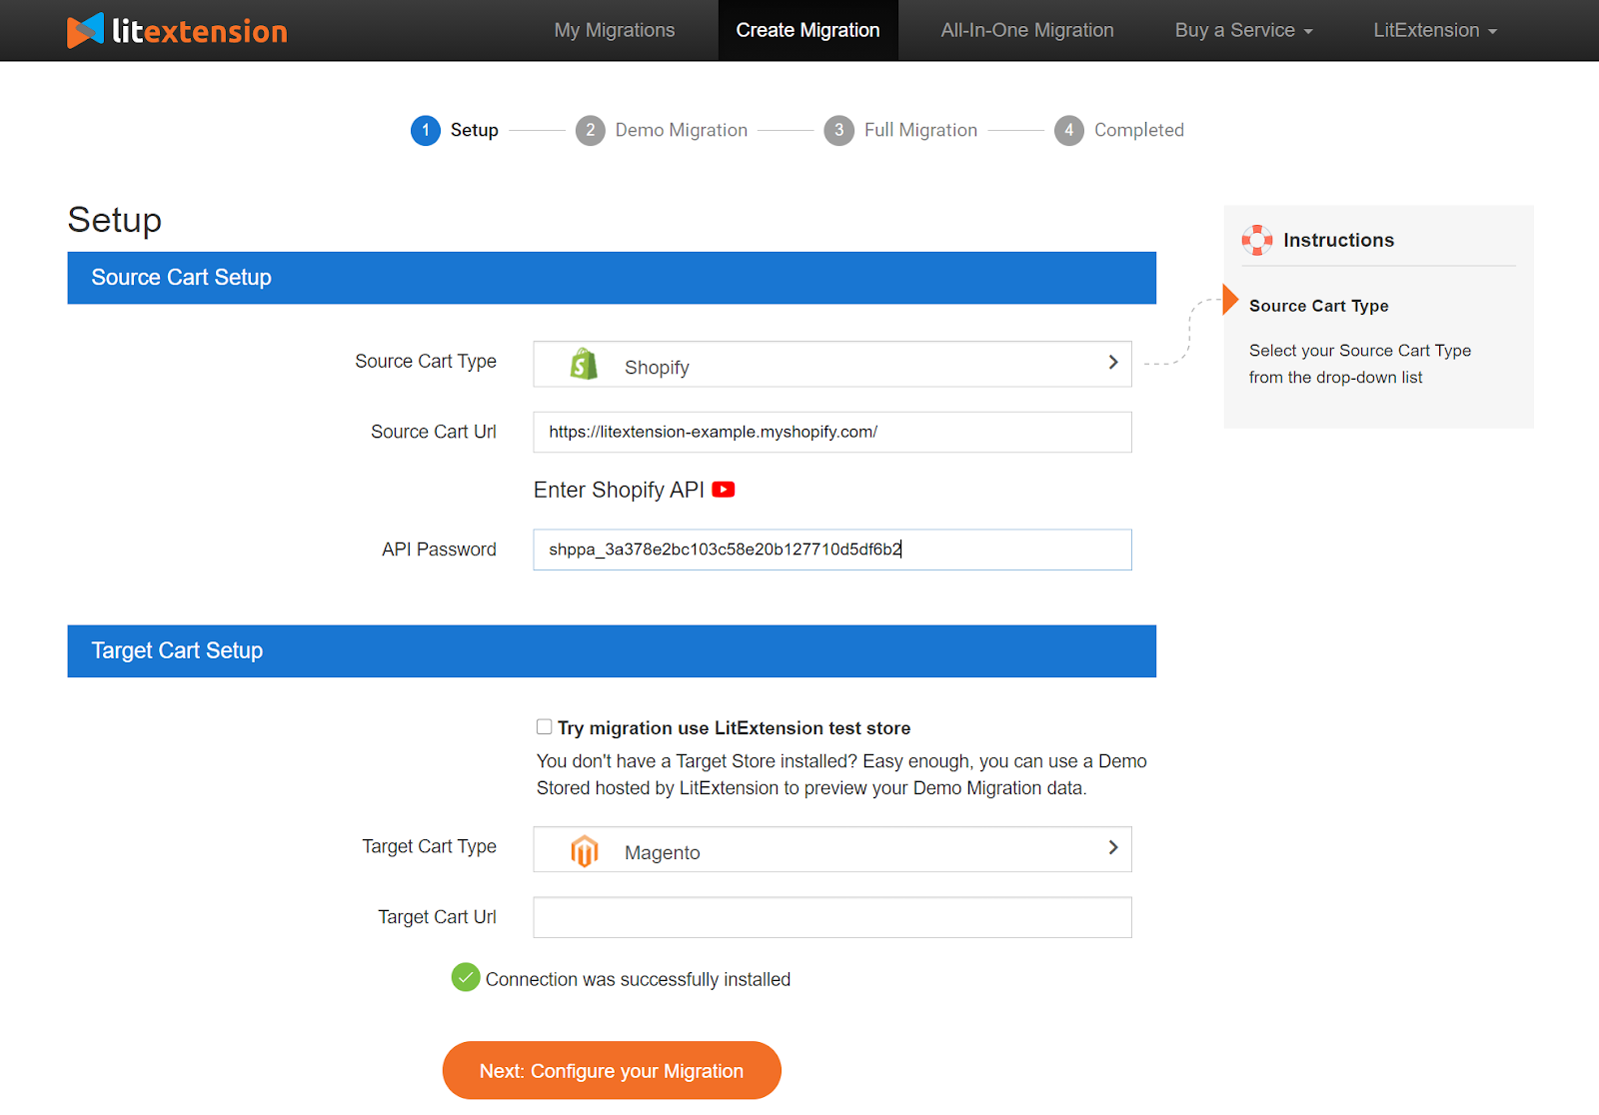Viewport: 1599px width, 1115px height.
Task: Click the Magento logo icon
Action: click(585, 851)
